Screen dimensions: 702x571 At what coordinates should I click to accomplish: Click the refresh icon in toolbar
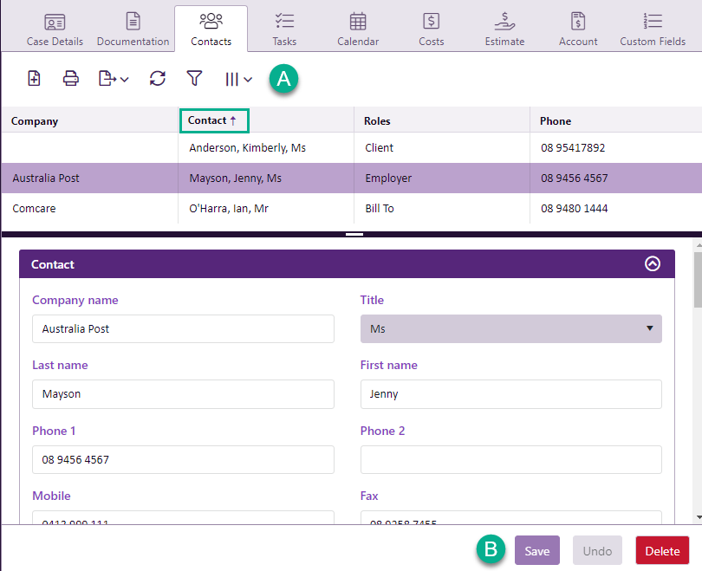[157, 79]
